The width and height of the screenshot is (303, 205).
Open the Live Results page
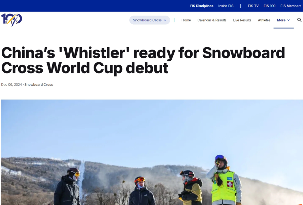pyautogui.click(x=242, y=20)
